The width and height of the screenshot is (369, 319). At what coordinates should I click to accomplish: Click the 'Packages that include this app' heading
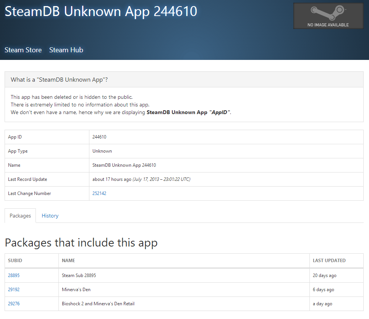tap(81, 243)
